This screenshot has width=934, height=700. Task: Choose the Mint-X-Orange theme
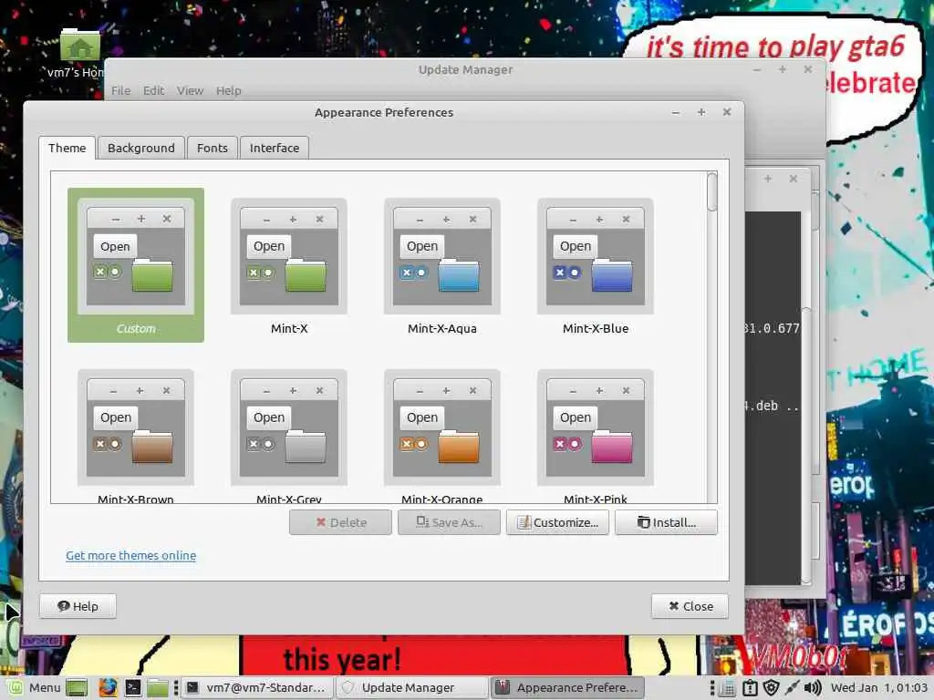tap(442, 436)
